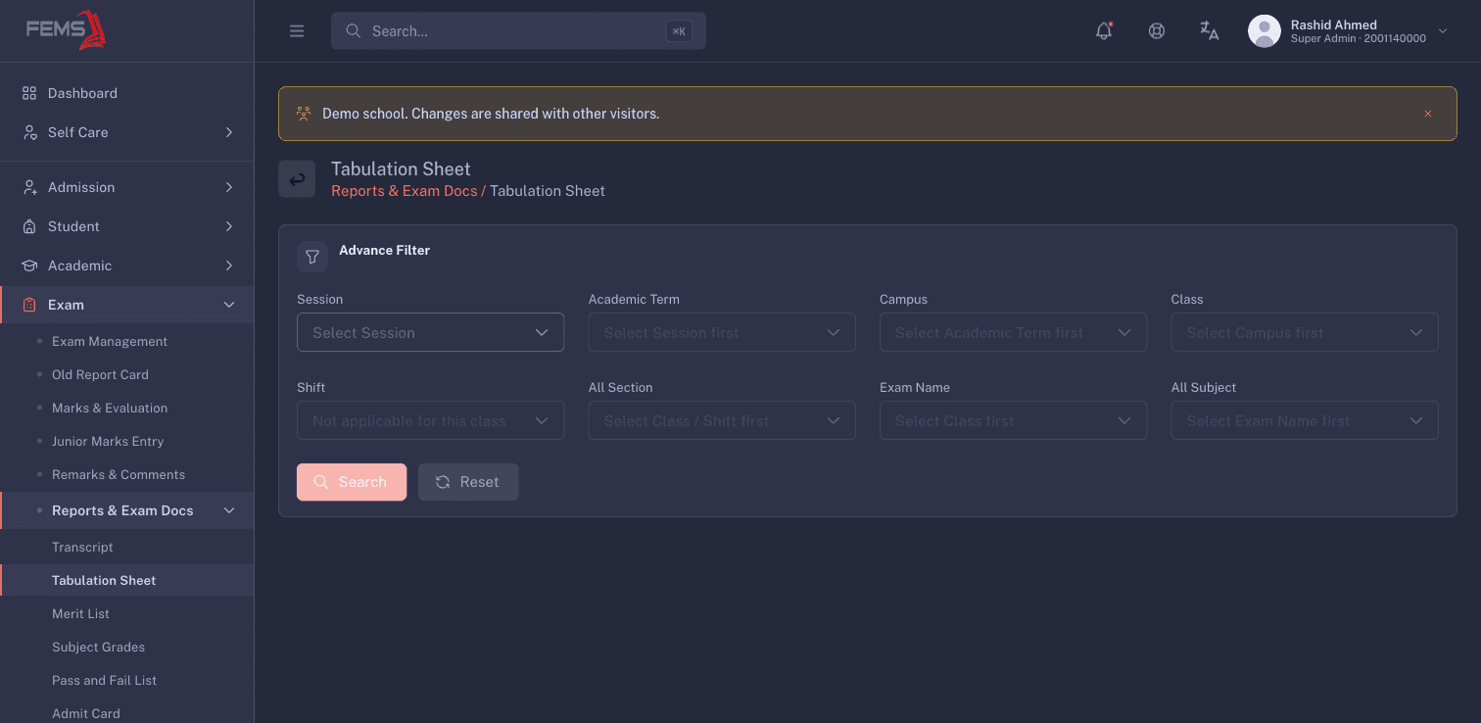This screenshot has height=723, width=1481.
Task: Expand the Admission sidebar menu
Action: 127,187
